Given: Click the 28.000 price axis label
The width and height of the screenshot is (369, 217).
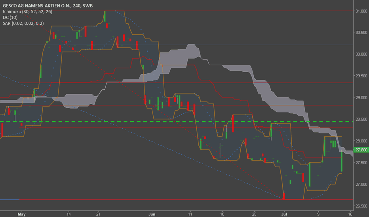Looking at the screenshot, I should (x=361, y=141).
